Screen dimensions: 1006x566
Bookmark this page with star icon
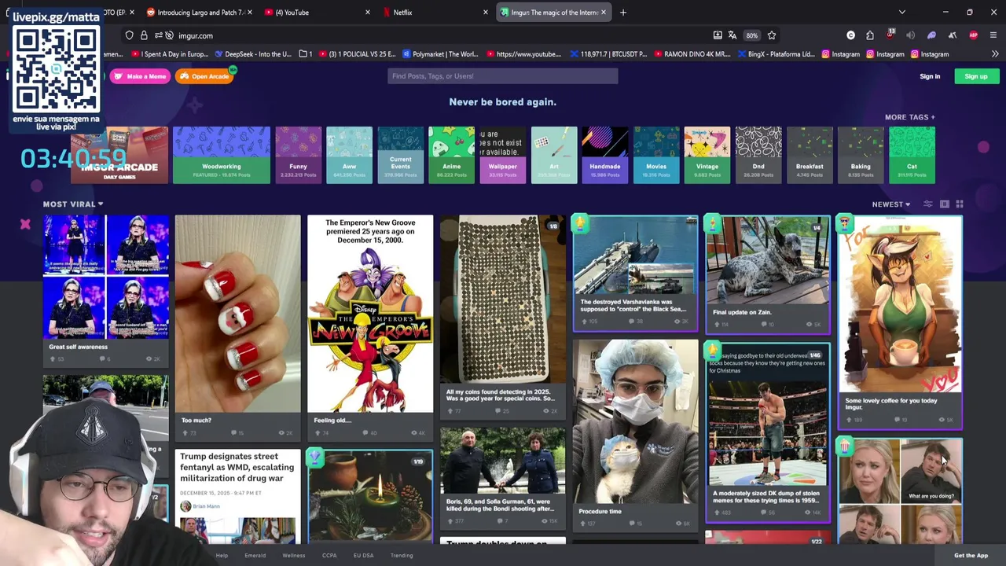click(x=772, y=35)
